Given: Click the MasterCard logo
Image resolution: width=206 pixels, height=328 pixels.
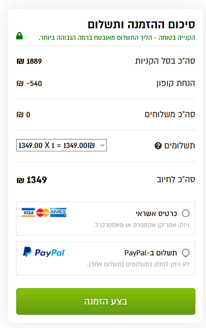Looking at the screenshot, I should coord(43,213).
